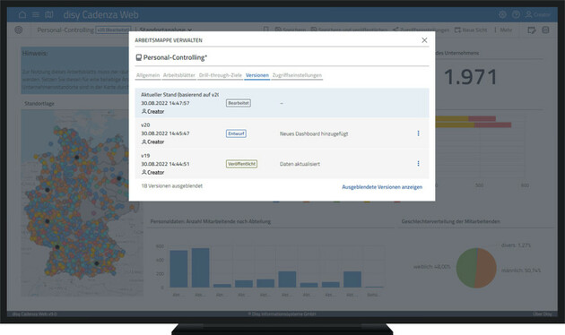Click the Bearbeitet status badge
Screen dimensions: 565x335
pos(239,103)
